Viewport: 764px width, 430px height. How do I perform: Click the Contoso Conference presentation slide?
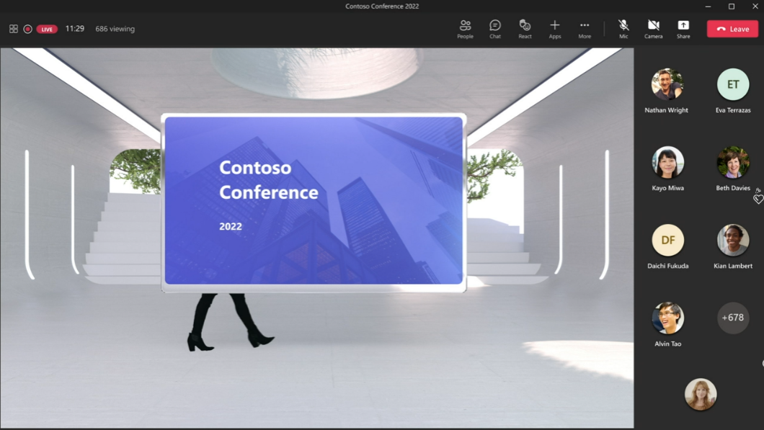pyautogui.click(x=314, y=201)
